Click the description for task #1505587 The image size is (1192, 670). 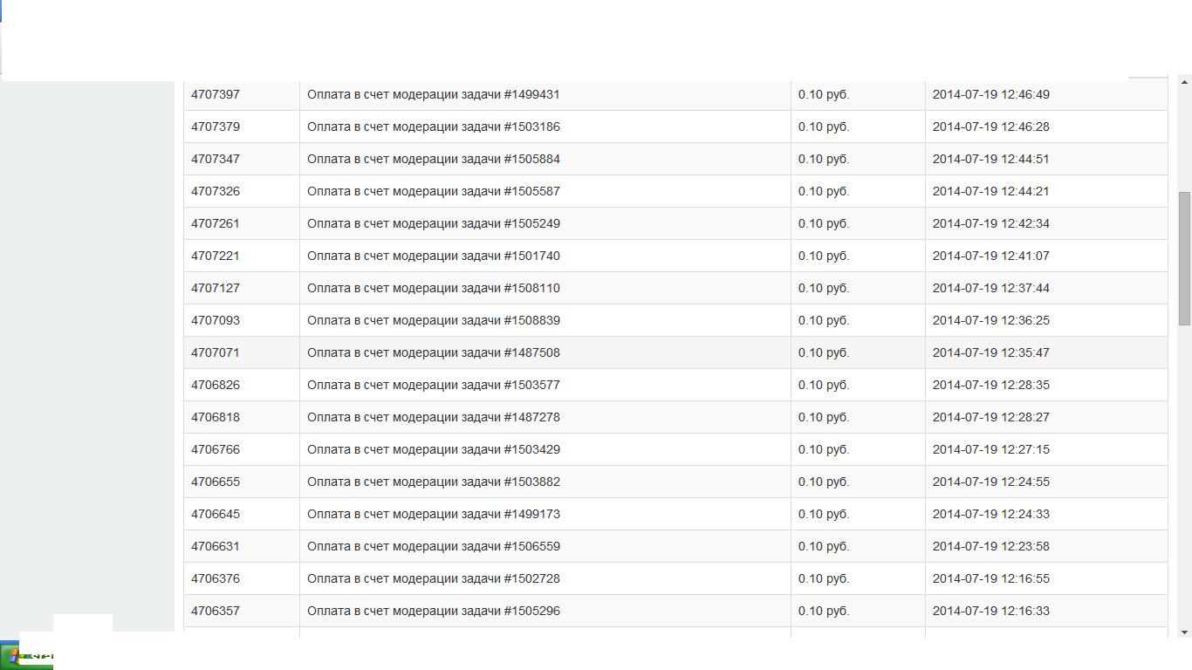tap(434, 191)
